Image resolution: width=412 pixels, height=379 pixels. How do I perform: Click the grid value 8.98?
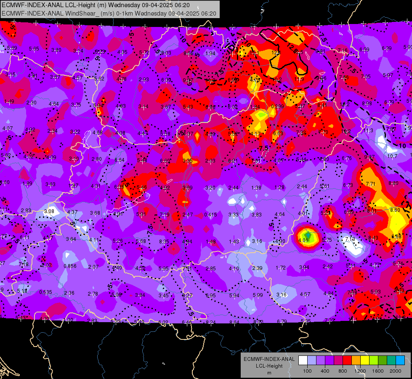367,103
